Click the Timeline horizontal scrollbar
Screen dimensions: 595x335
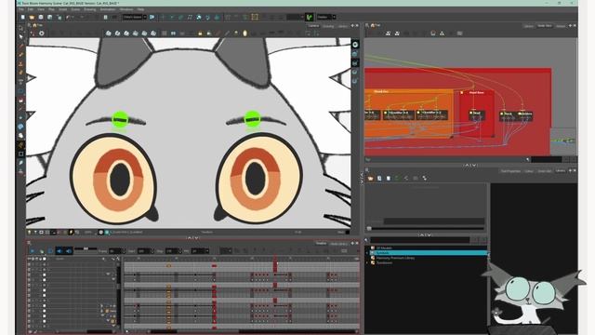tap(242, 331)
